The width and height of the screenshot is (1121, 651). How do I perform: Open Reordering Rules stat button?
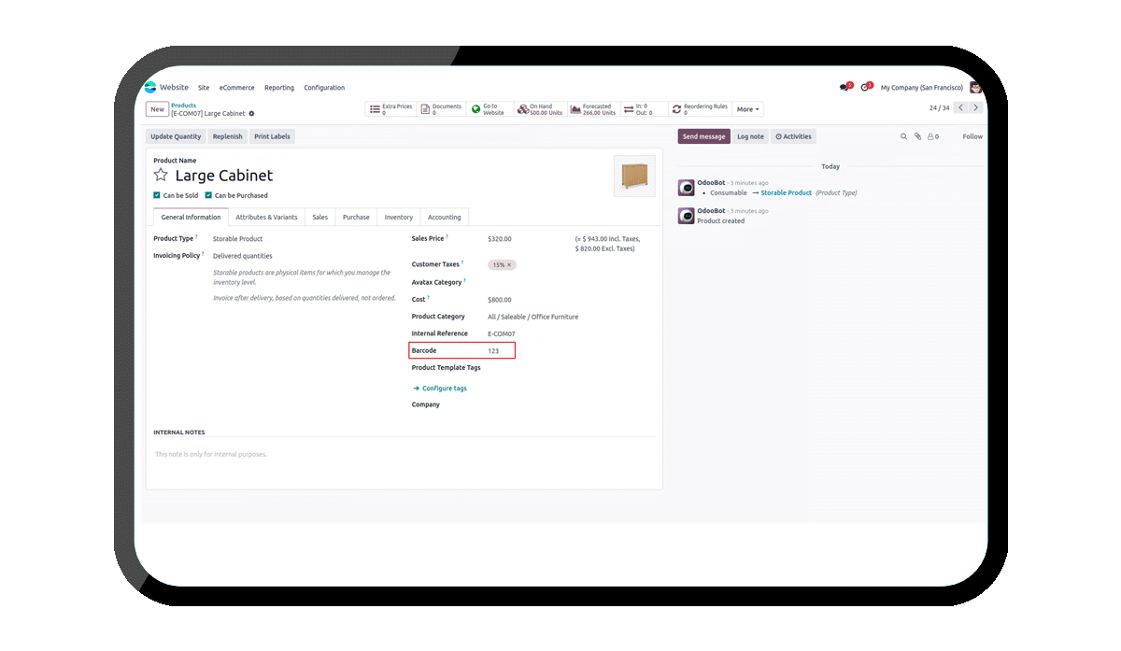pyautogui.click(x=701, y=109)
